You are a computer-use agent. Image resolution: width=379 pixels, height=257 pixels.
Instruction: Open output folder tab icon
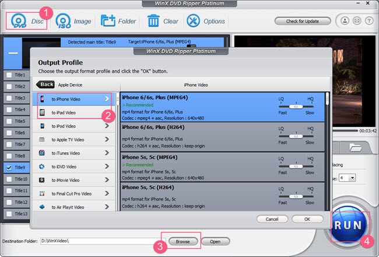(x=355, y=147)
